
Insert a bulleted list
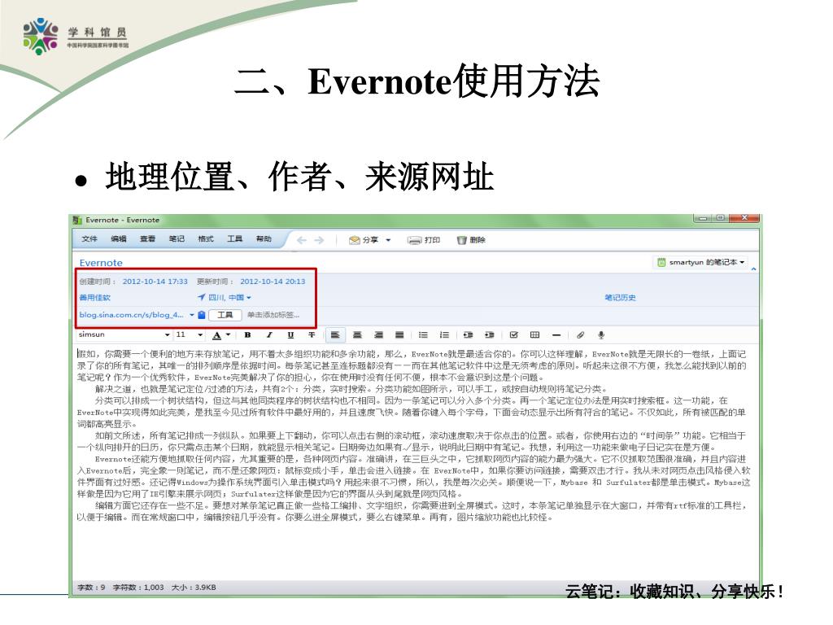coord(423,334)
